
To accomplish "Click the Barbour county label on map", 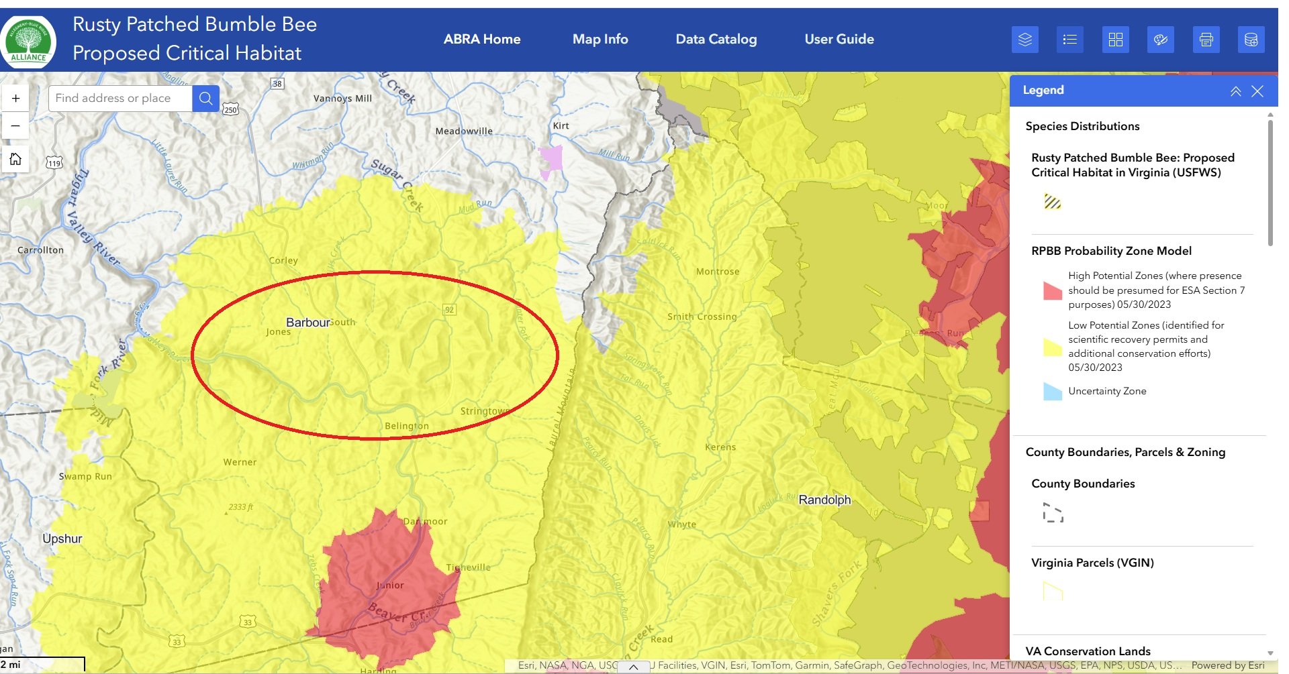I will coord(307,323).
